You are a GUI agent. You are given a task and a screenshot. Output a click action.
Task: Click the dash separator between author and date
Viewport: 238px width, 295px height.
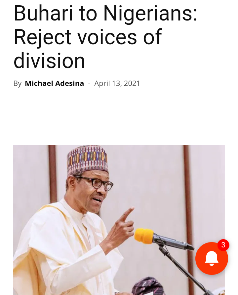point(89,84)
